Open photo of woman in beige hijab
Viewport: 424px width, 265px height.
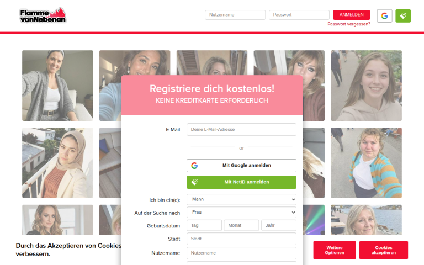pos(57,163)
